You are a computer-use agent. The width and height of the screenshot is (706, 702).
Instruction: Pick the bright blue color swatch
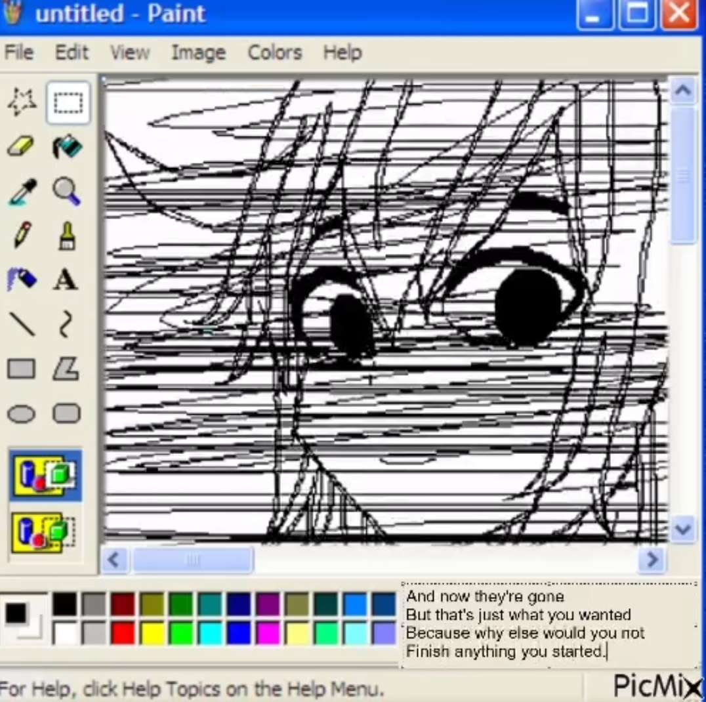click(239, 632)
